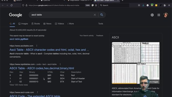Select the All results tab
This screenshot has height=97, width=172.
tap(12, 24)
